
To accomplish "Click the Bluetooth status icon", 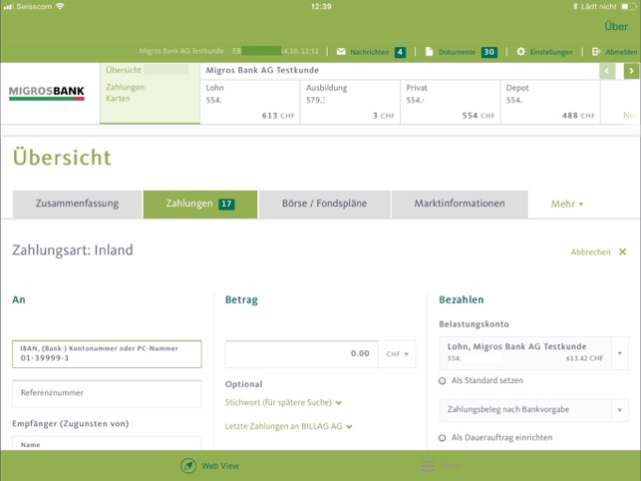I will click(575, 7).
